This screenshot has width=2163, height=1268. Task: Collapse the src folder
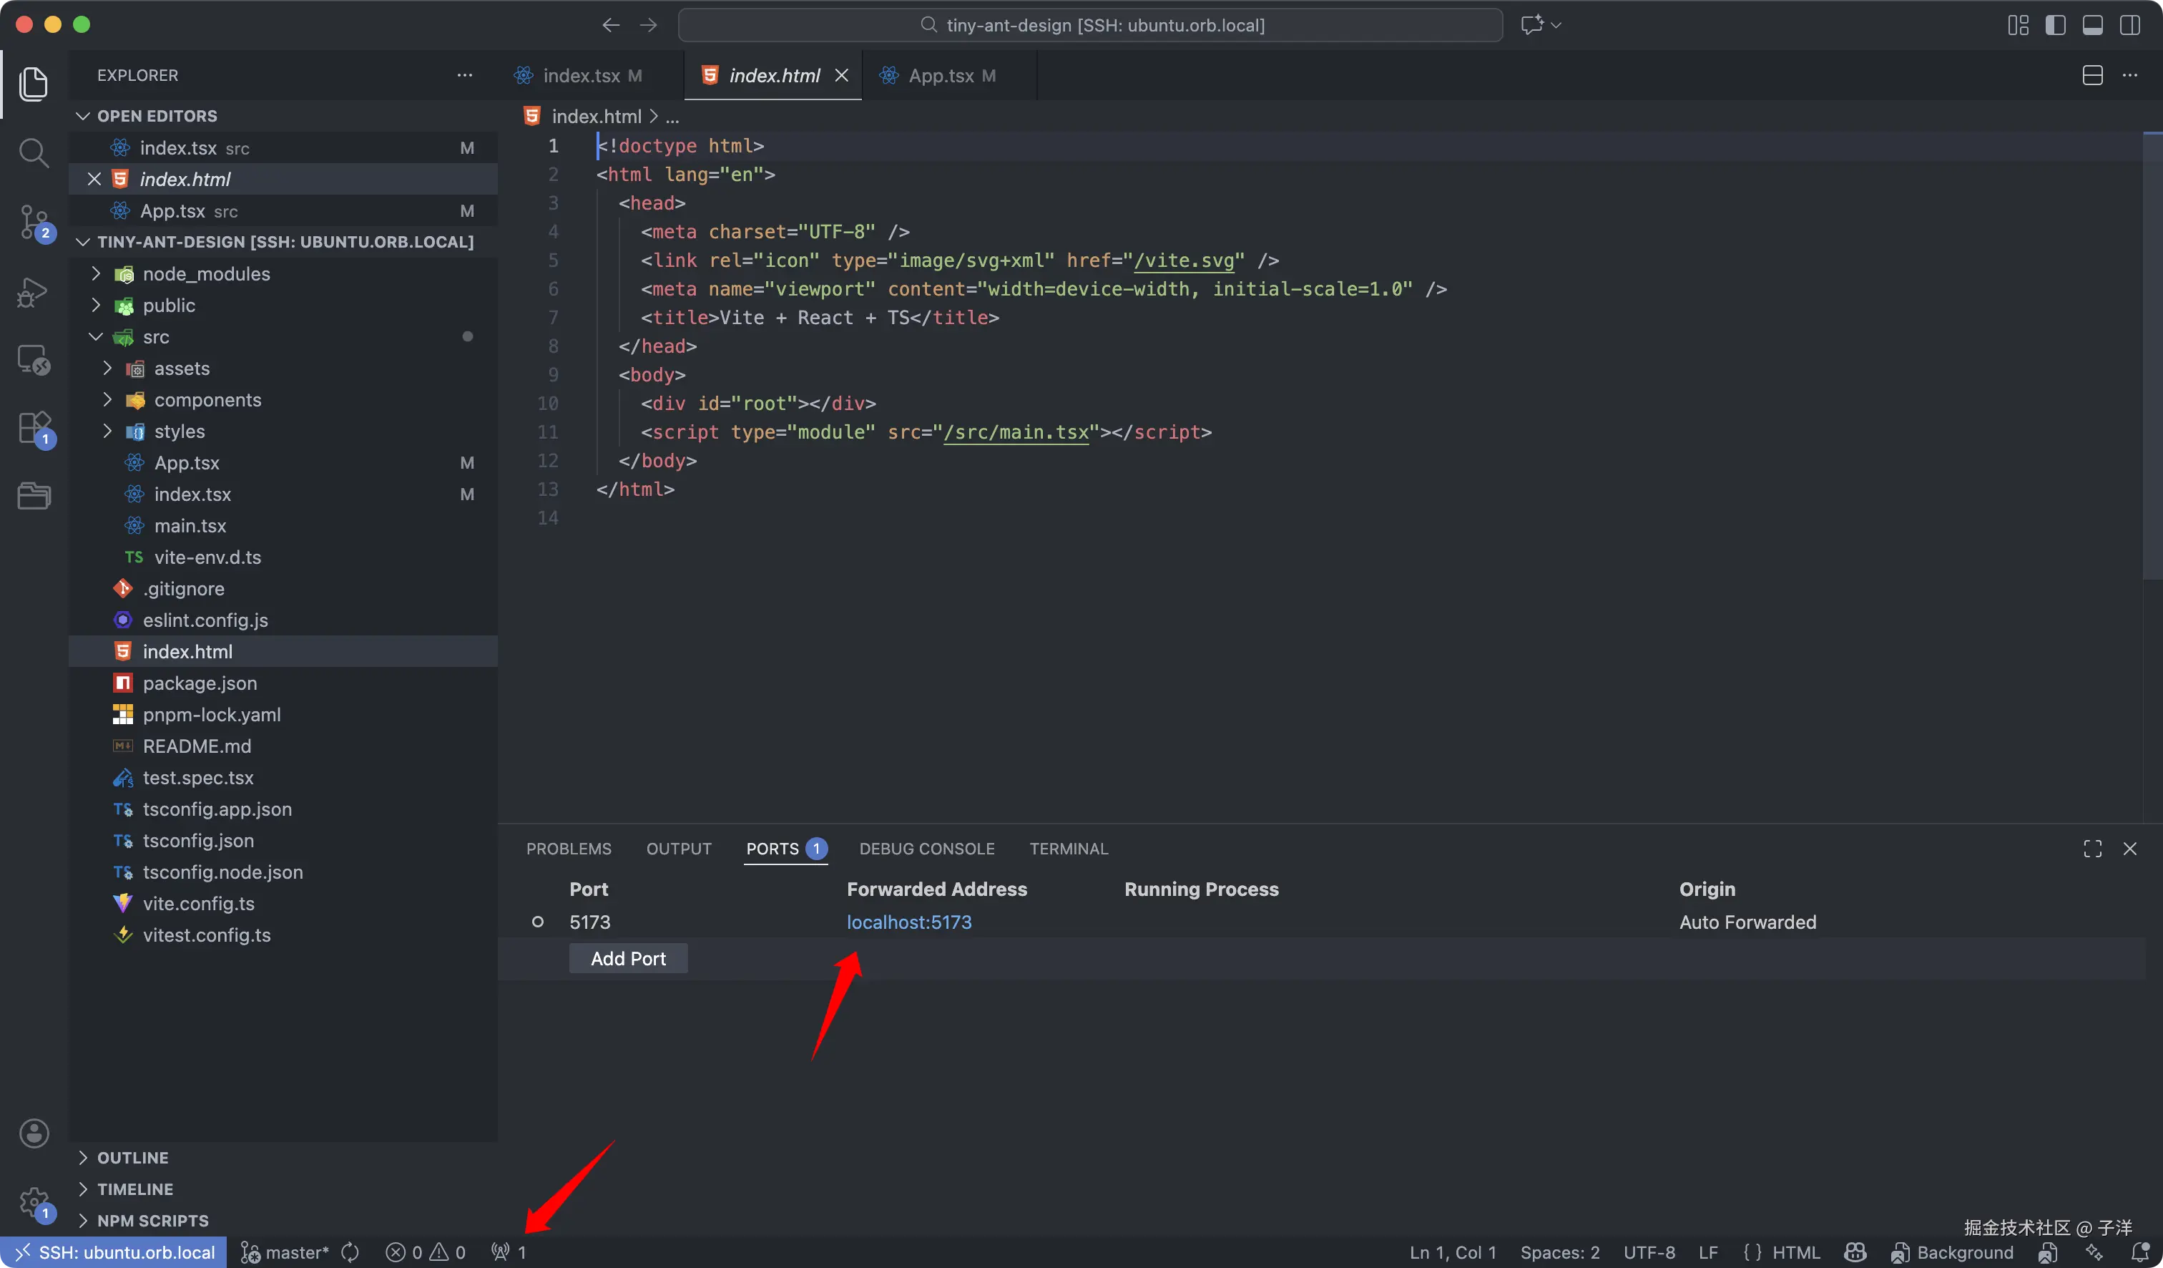pos(155,336)
